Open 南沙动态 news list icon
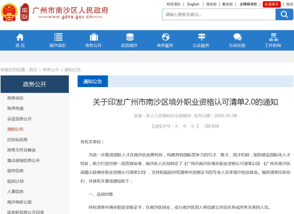 click(58, 37)
